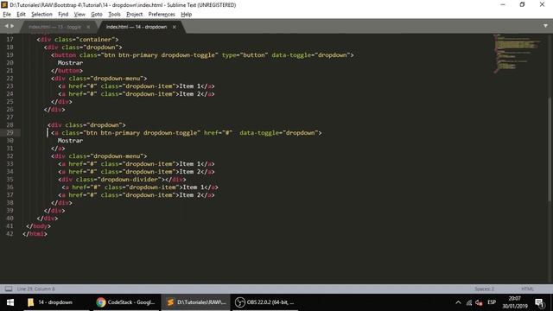
Task: Open the Selection menu
Action: tap(41, 14)
